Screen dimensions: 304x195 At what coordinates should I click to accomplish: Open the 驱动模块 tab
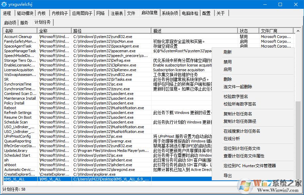coord(25,13)
